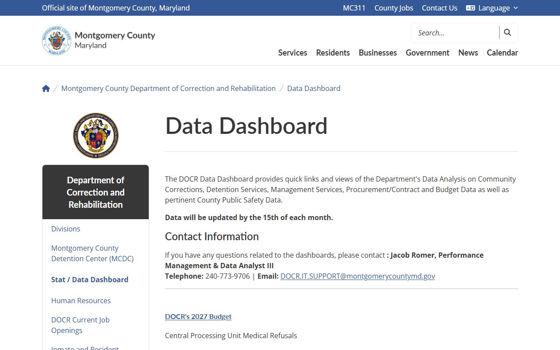Image resolution: width=560 pixels, height=350 pixels.
Task: Click the Data Dashboard breadcrumb link
Action: tap(314, 88)
